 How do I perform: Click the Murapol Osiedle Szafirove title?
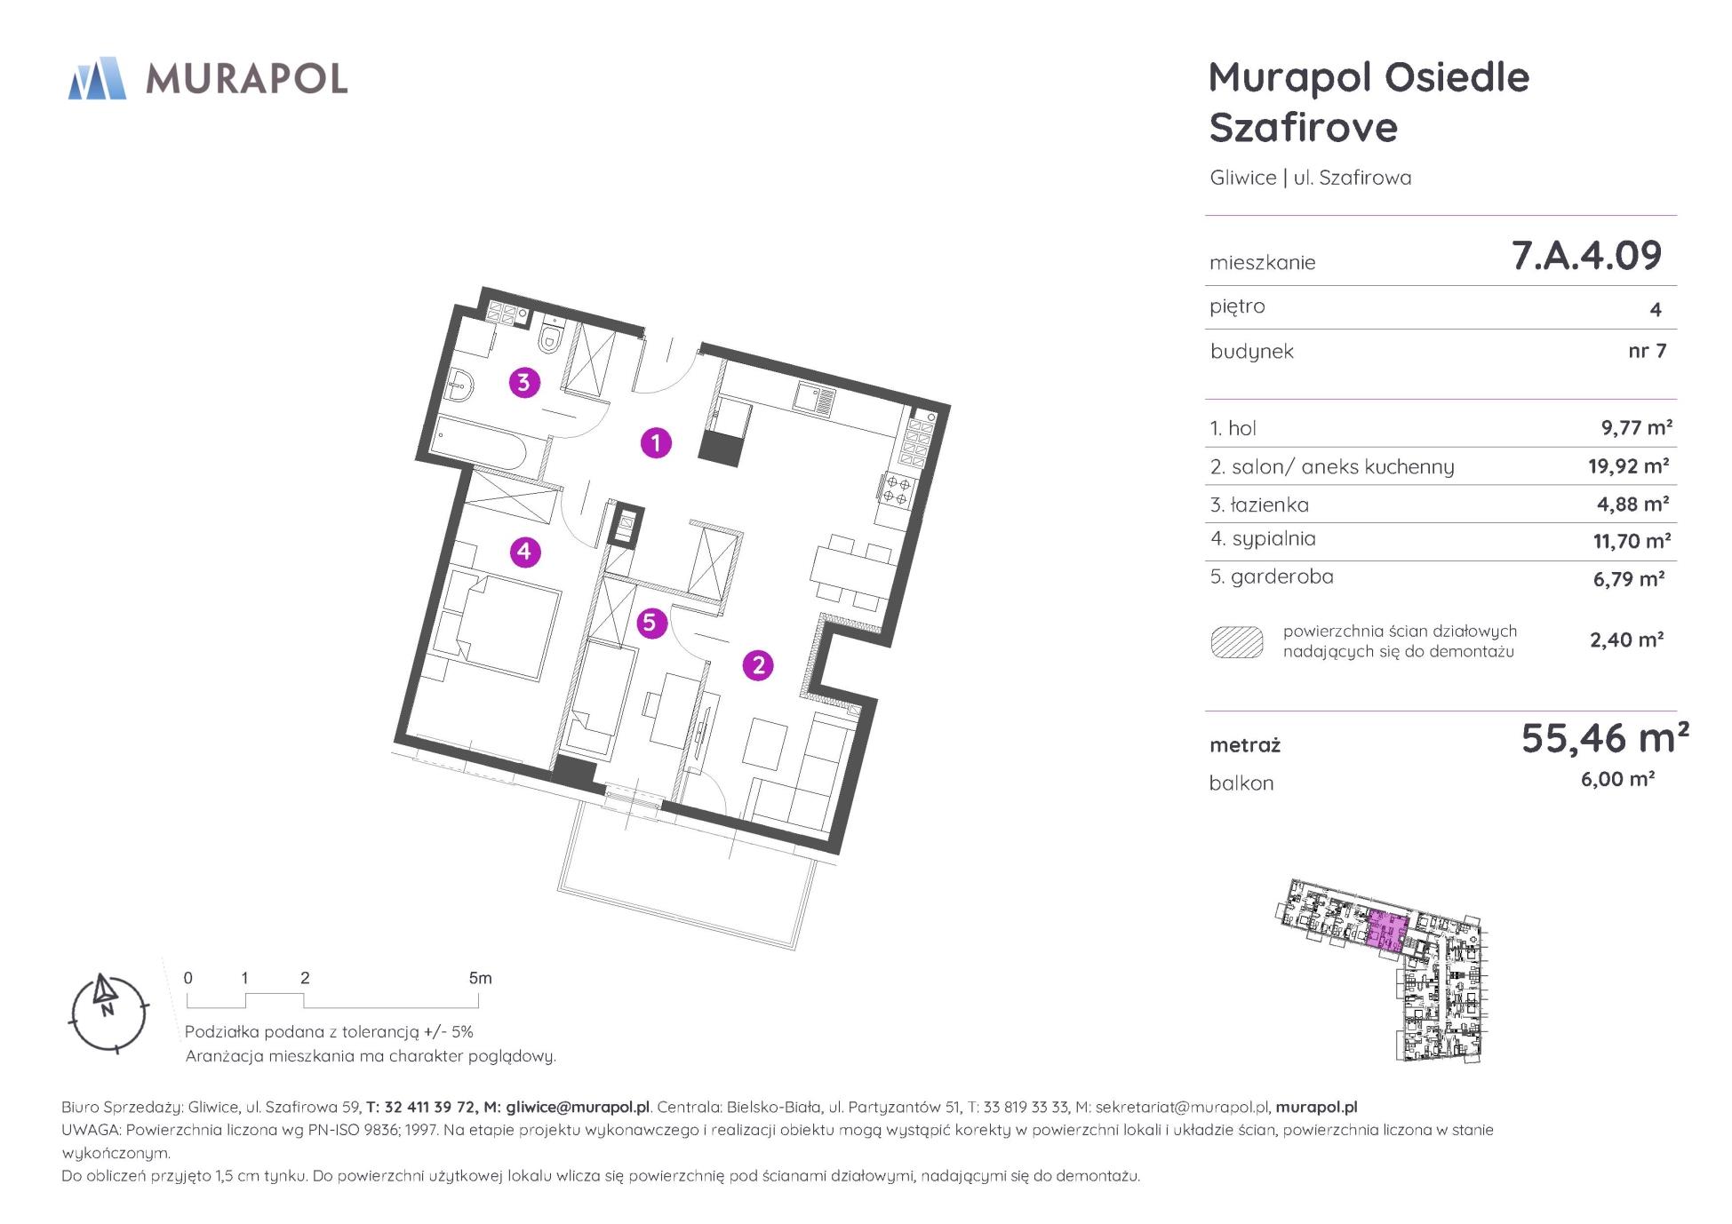[x=1369, y=101]
